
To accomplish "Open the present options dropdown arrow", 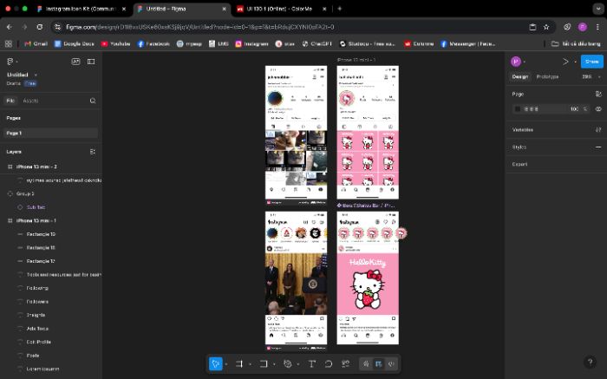I will [x=575, y=62].
